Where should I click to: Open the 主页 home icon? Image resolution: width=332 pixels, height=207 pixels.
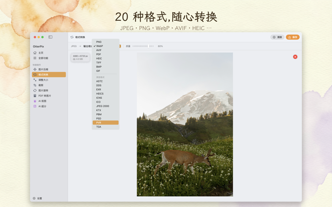[x=35, y=53]
